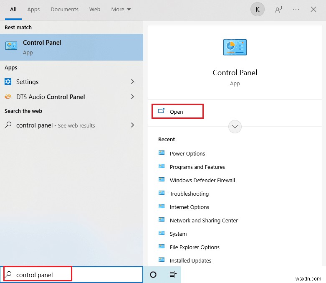Click the File Explorer Options item icon

coord(162,247)
